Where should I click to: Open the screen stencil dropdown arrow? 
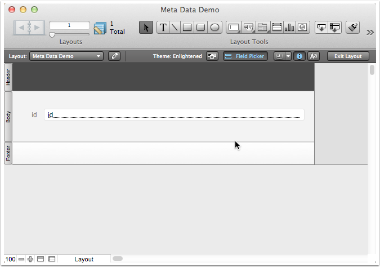click(288, 56)
